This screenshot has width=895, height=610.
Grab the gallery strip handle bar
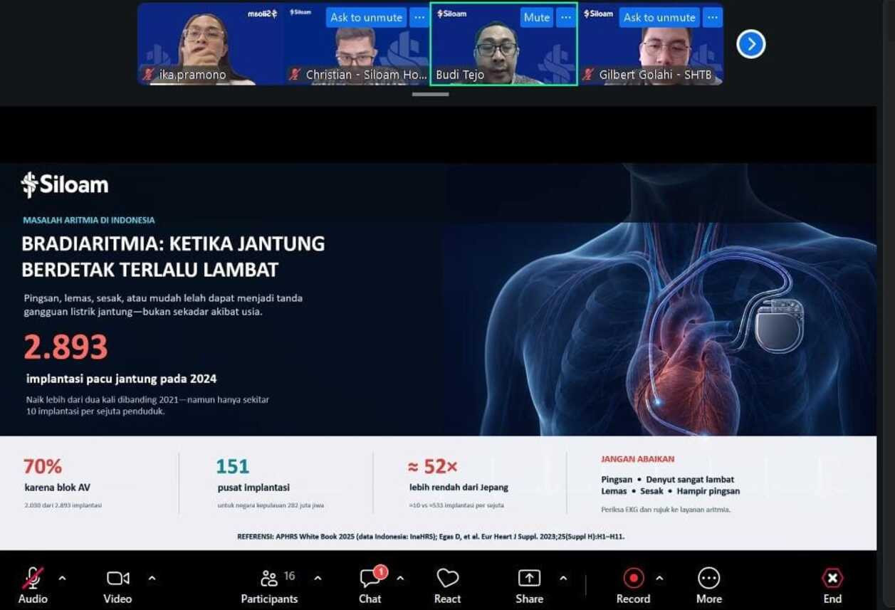pos(430,94)
